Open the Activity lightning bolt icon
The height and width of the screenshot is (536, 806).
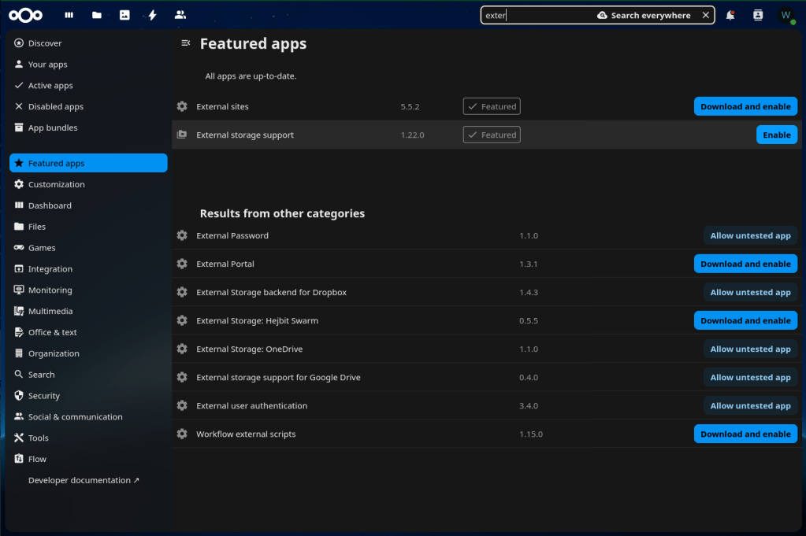152,15
